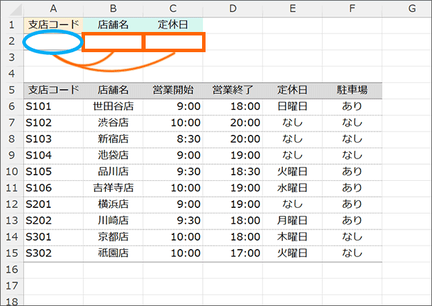Select cell S202

point(54,220)
